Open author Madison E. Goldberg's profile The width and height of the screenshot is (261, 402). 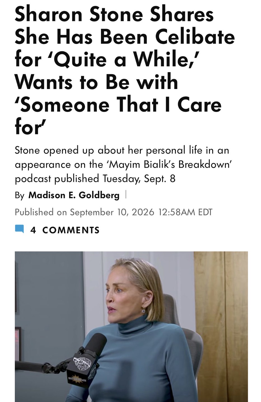[x=74, y=195]
